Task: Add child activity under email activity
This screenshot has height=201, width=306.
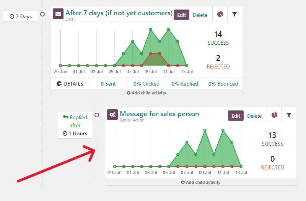Action: (146, 93)
